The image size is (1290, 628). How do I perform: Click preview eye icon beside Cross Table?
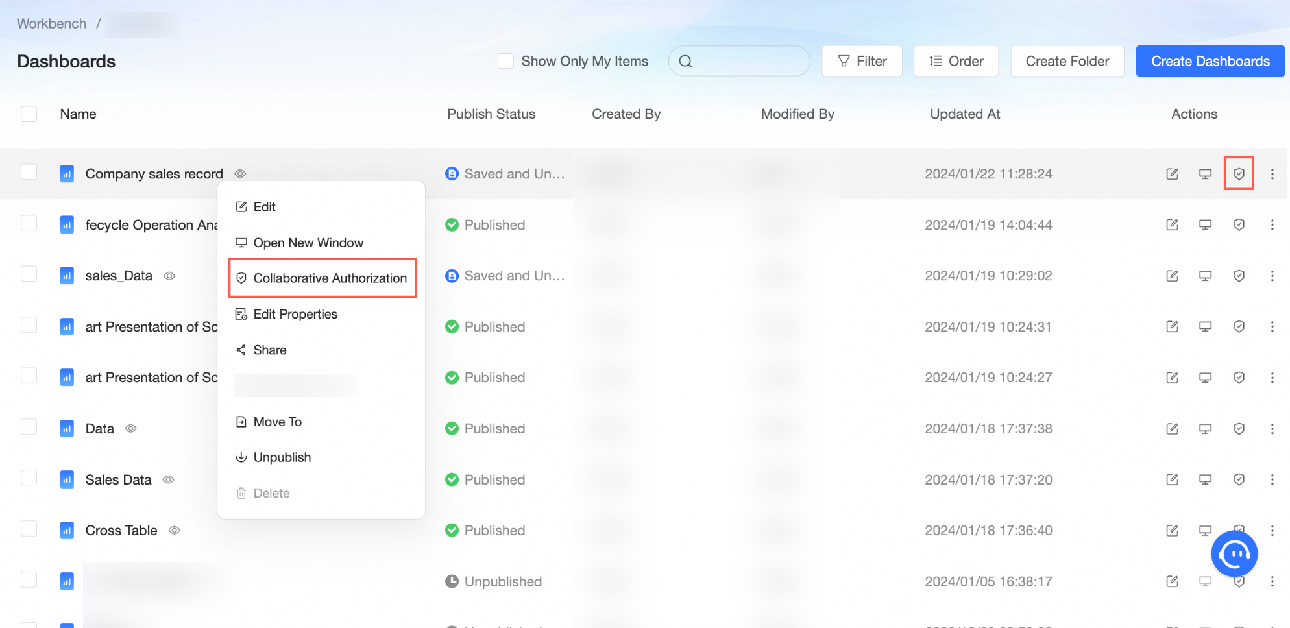174,531
